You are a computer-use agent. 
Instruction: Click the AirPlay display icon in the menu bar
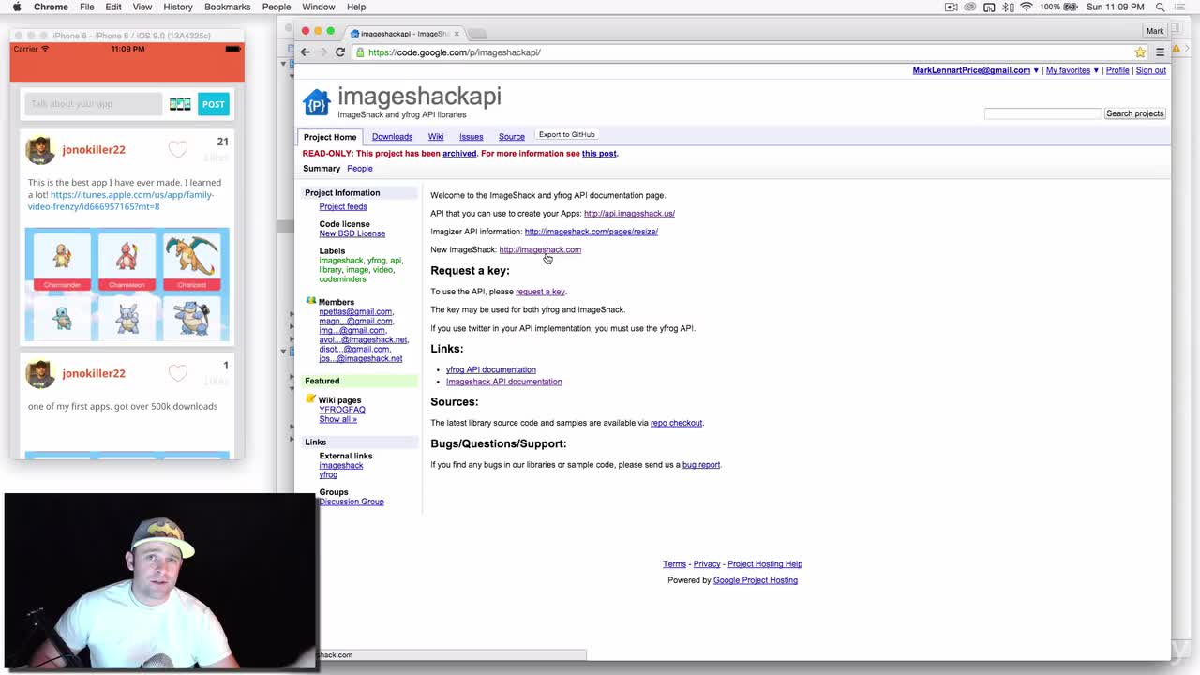[x=989, y=7]
